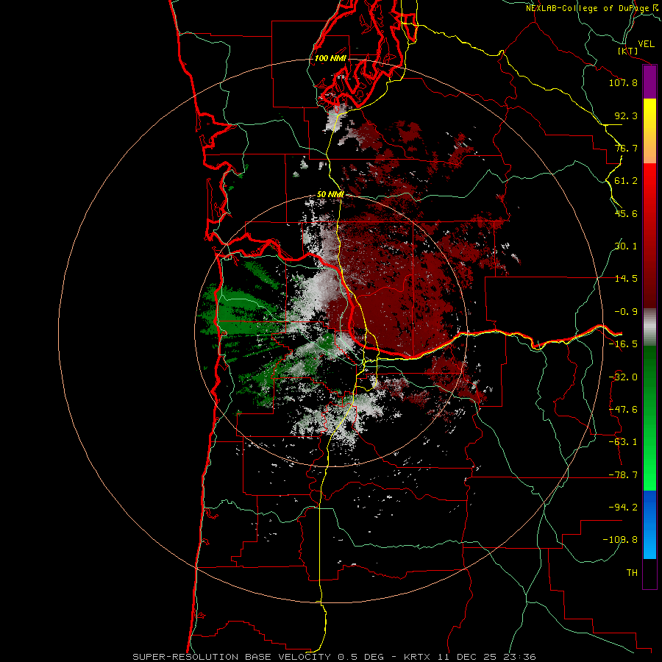Click the blue segment of the color bar
The image size is (662, 662).
(x=649, y=524)
